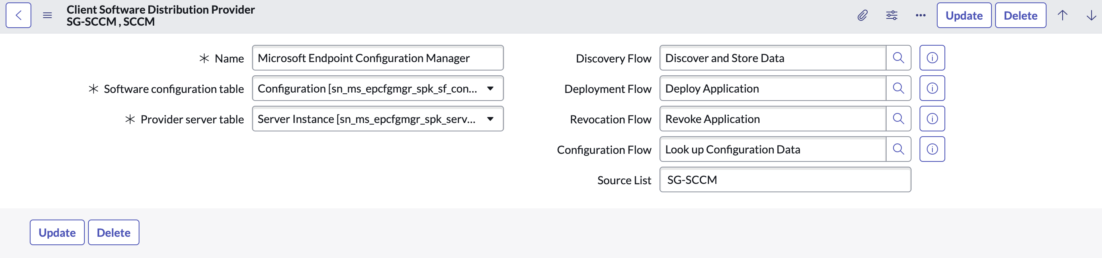1102x258 pixels.
Task: Select the Configuration Flow label
Action: pos(604,150)
